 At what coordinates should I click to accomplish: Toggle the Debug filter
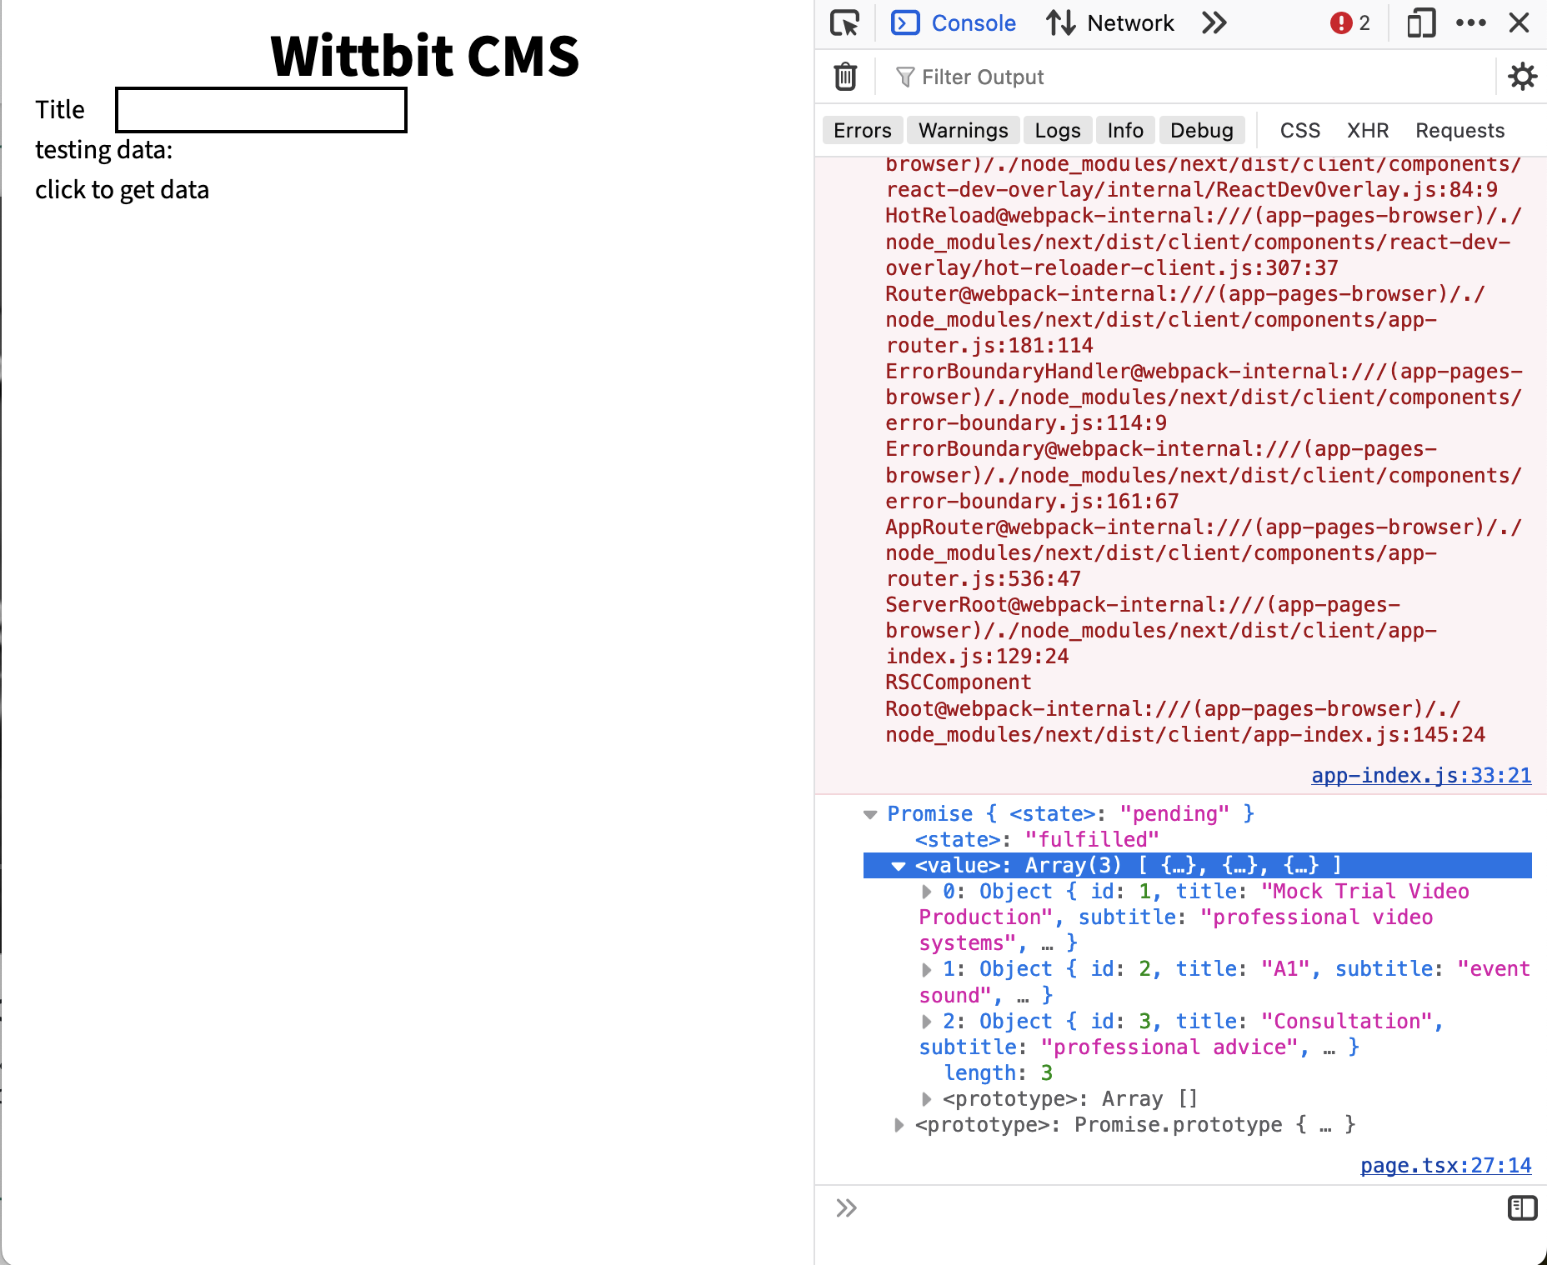click(1202, 131)
